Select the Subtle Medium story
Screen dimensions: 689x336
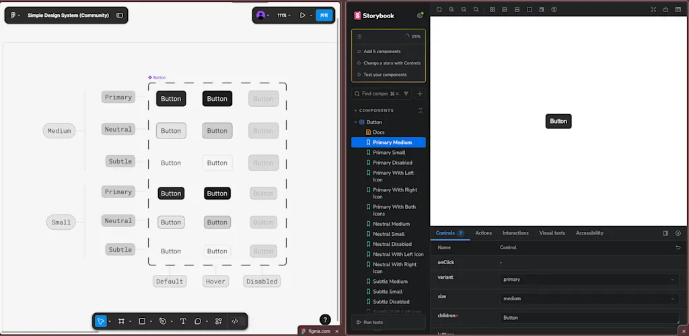click(390, 281)
